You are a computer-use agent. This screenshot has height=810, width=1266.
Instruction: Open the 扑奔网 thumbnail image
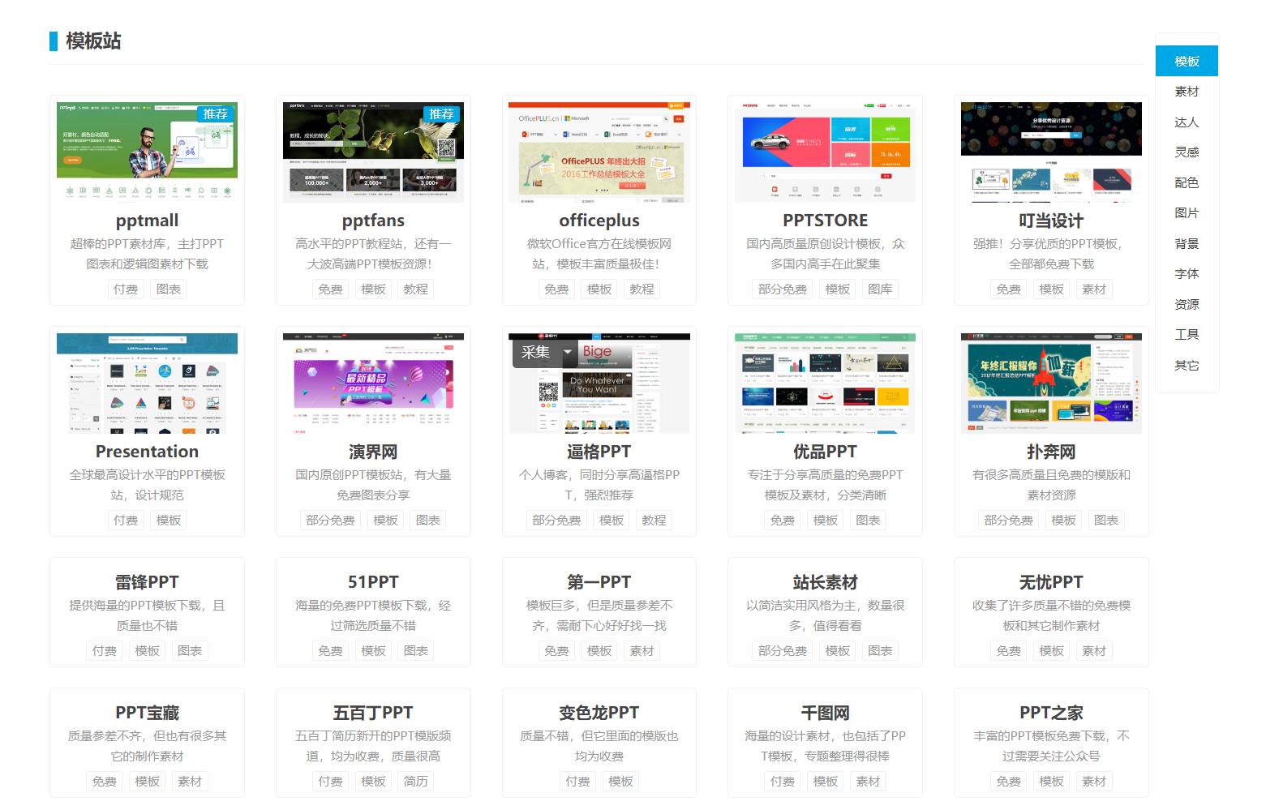coord(1051,383)
